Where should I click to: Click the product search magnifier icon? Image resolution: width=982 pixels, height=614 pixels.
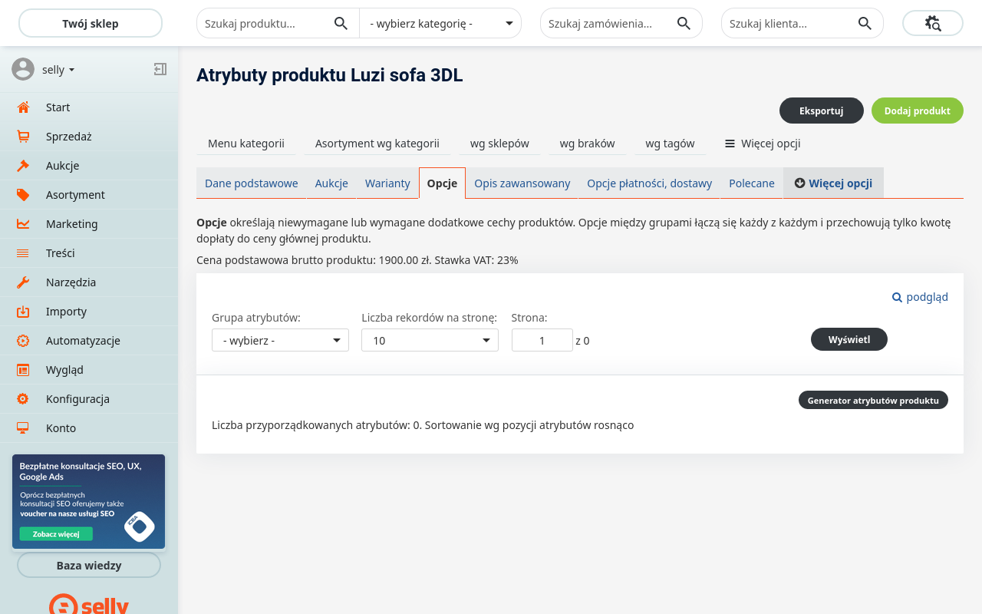pyautogui.click(x=341, y=23)
